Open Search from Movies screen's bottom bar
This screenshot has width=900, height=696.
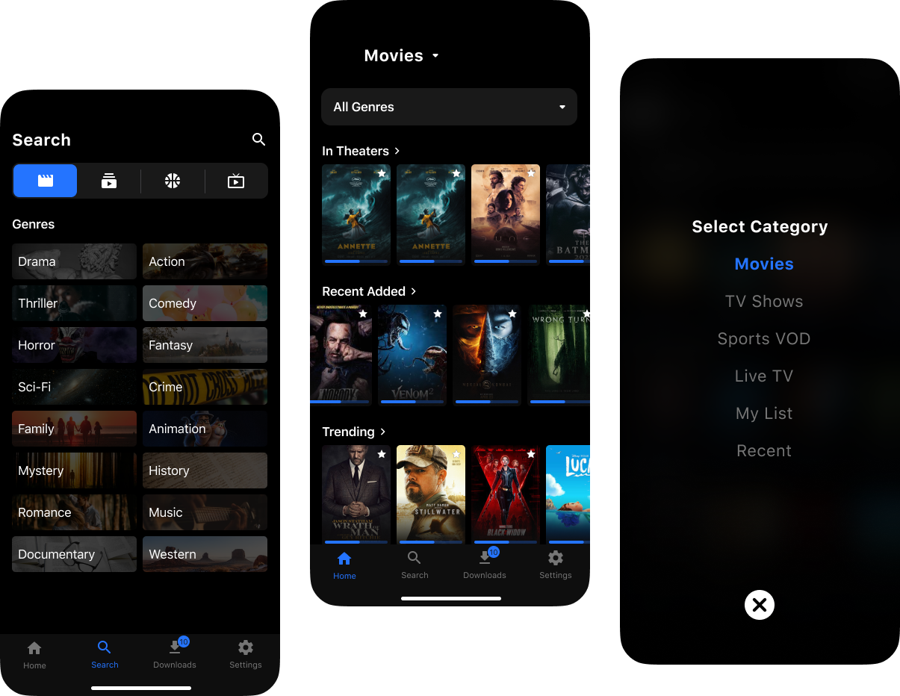point(415,565)
